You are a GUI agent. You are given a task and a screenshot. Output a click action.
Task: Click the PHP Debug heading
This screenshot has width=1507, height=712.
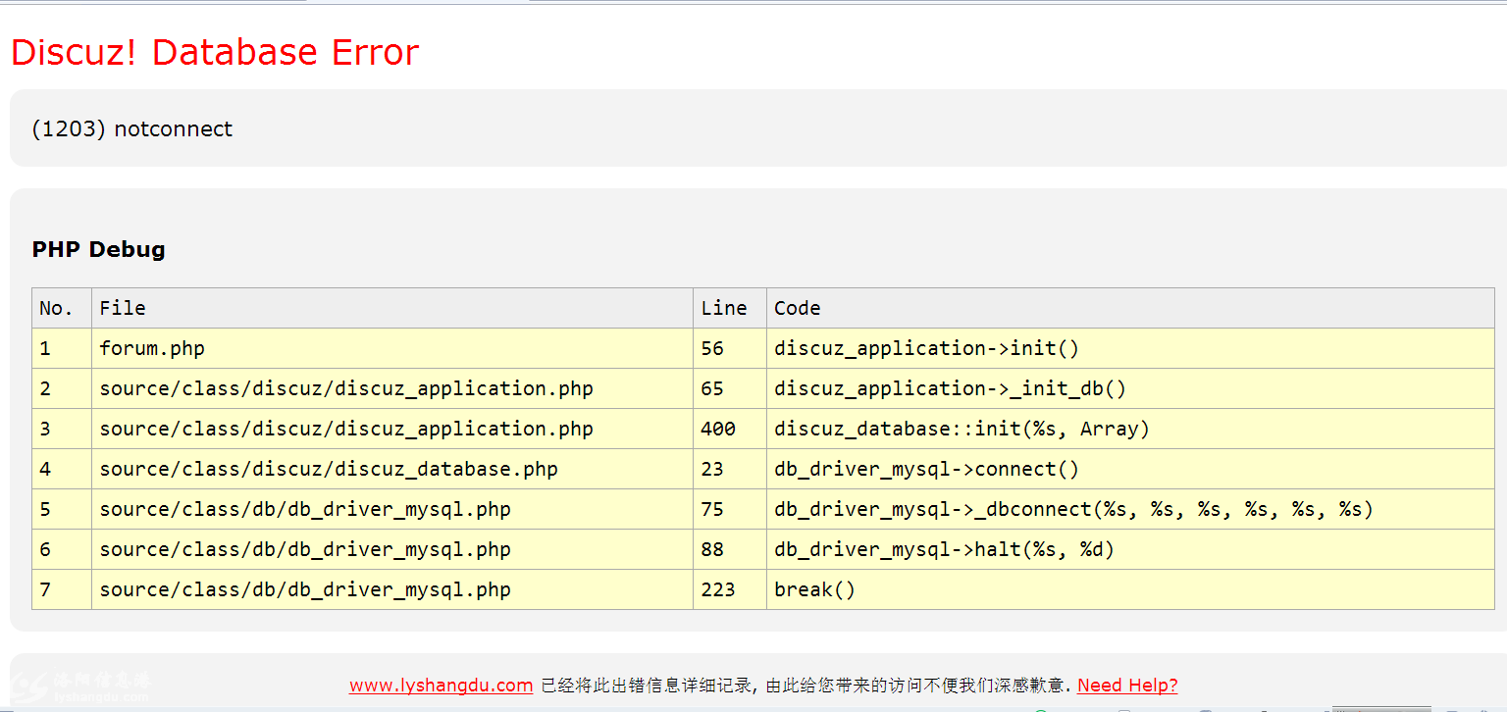pos(98,249)
